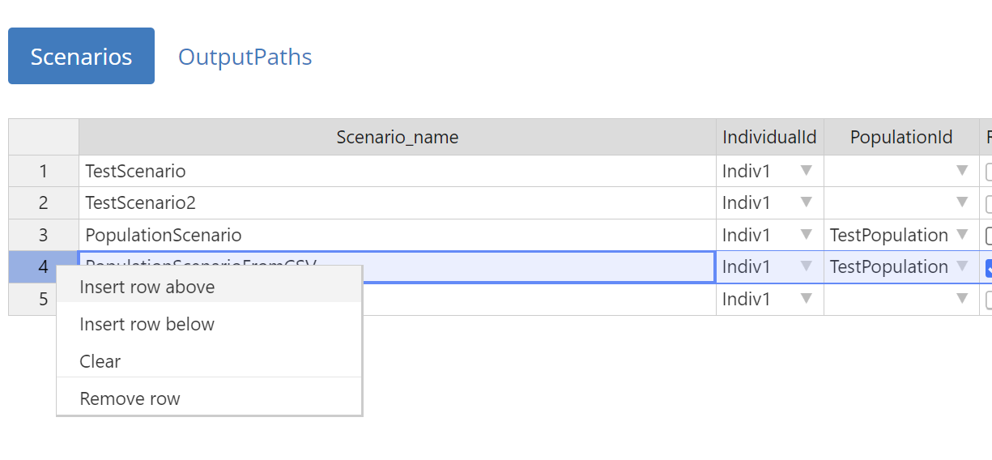Open PopulationId dropdown in row 4

pos(962,266)
